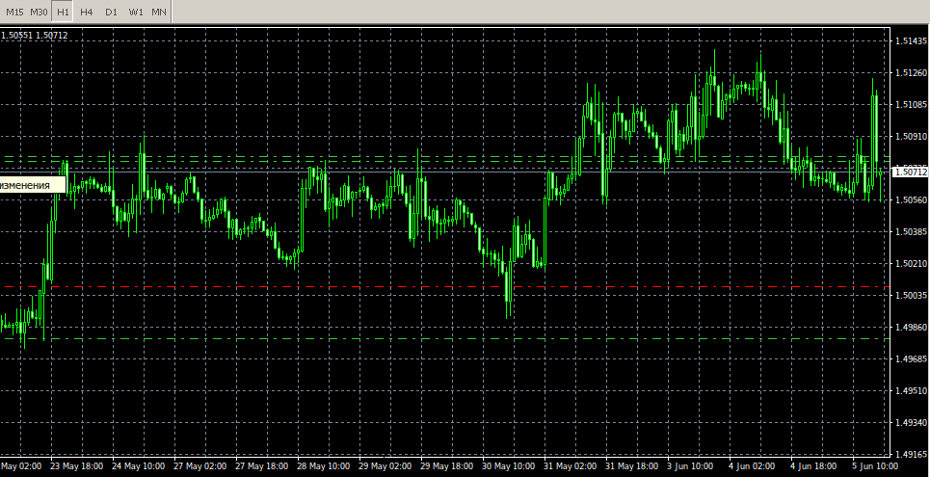The width and height of the screenshot is (930, 477).
Task: Click time axis label '30 May 10:00'
Action: click(509, 466)
